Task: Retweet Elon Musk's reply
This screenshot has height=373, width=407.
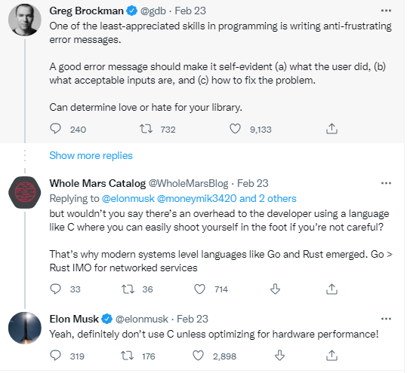Action: (128, 356)
